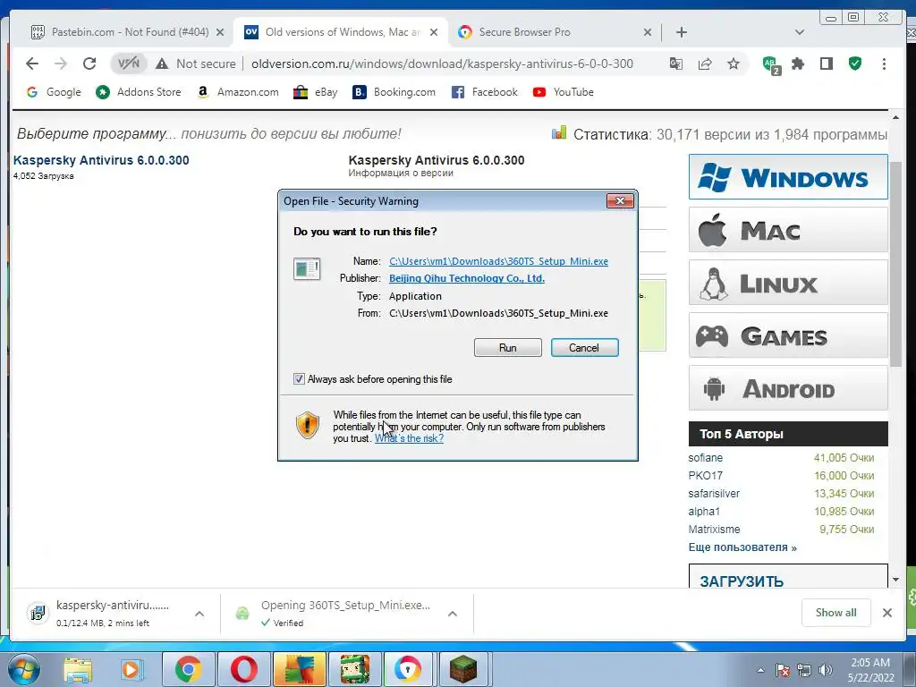
Task: Open a new tab with the plus button
Action: pyautogui.click(x=682, y=32)
